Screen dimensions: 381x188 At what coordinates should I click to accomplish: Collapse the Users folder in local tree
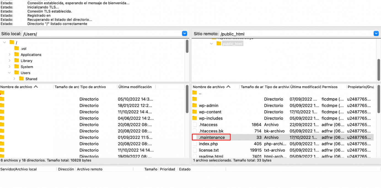click(9, 73)
